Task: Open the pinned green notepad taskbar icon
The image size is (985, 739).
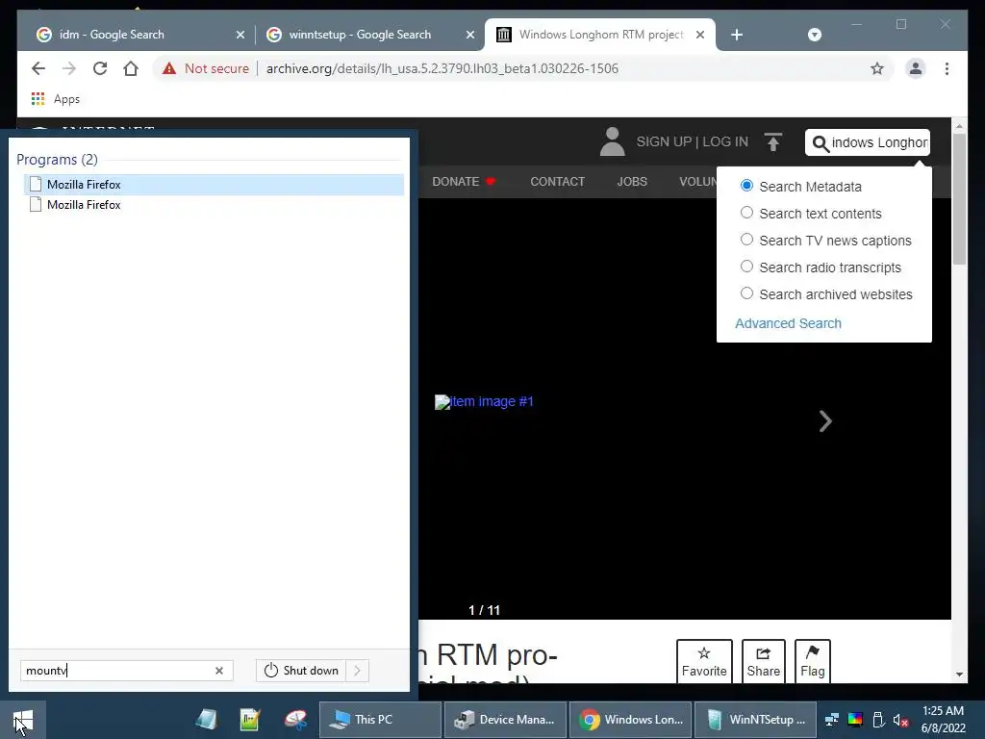Action: coord(250,720)
